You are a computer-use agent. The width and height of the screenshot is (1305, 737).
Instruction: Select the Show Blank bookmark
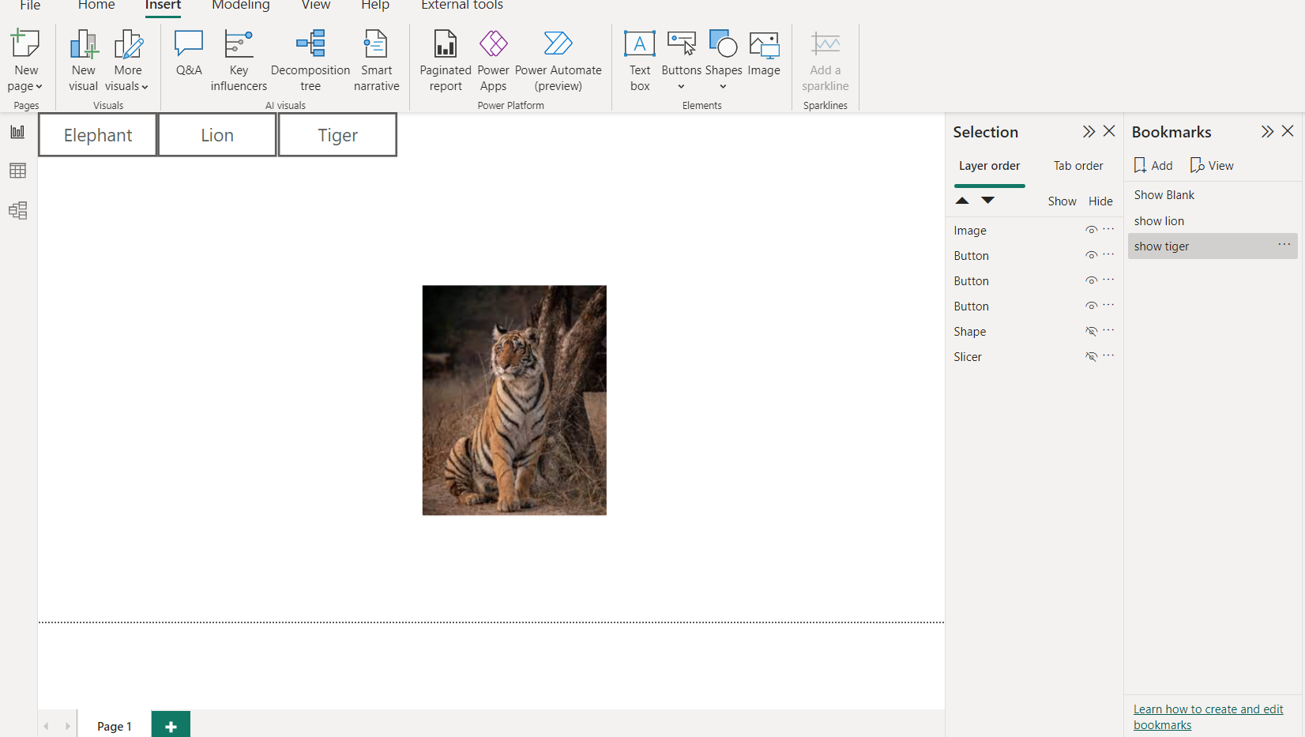[1213, 195]
